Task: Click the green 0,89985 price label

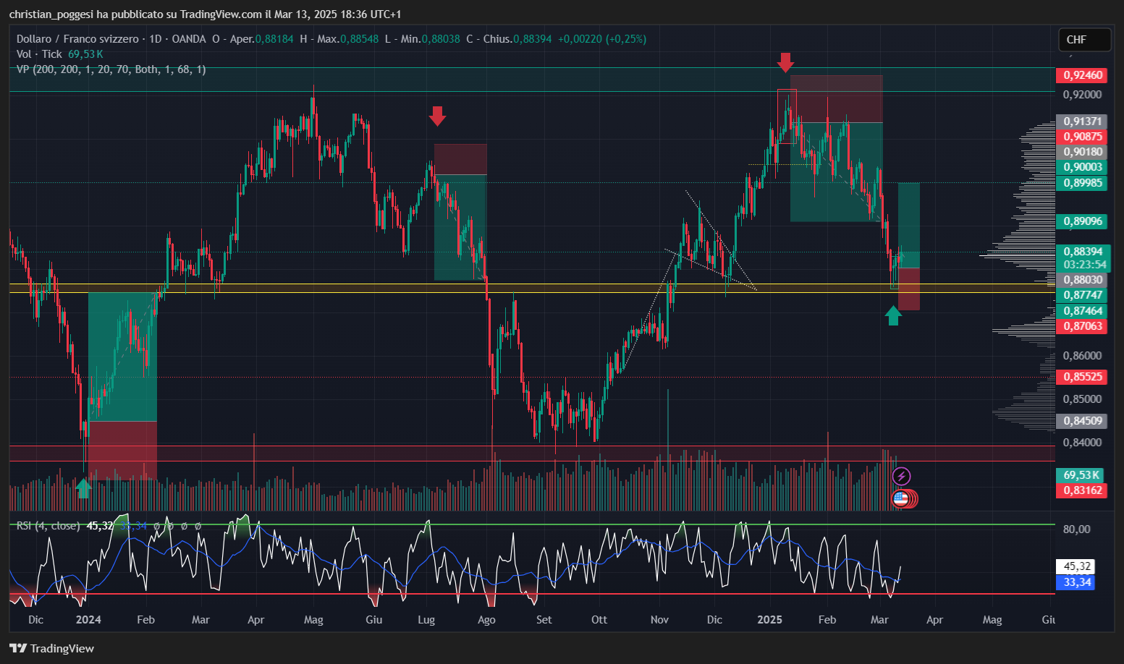Action: tap(1083, 183)
